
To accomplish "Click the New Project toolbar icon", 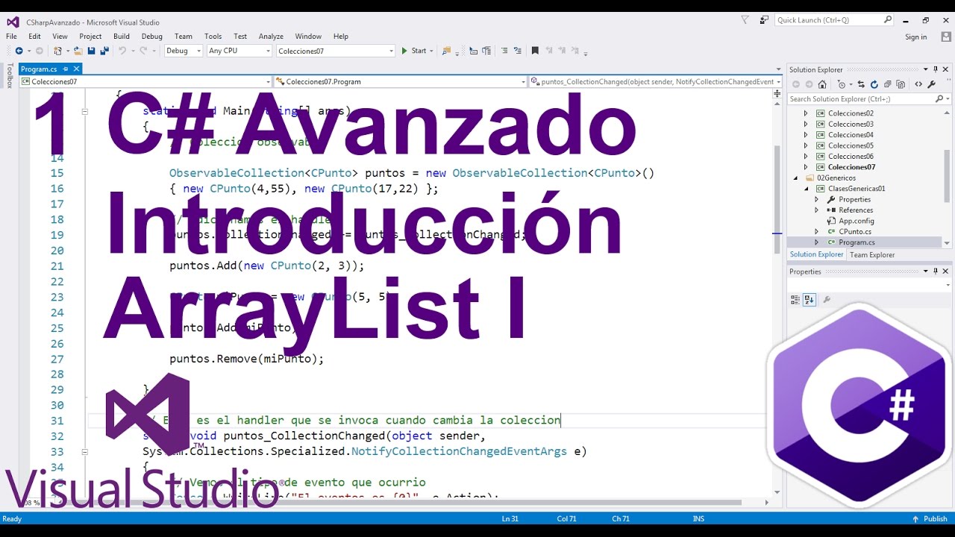I will point(57,51).
